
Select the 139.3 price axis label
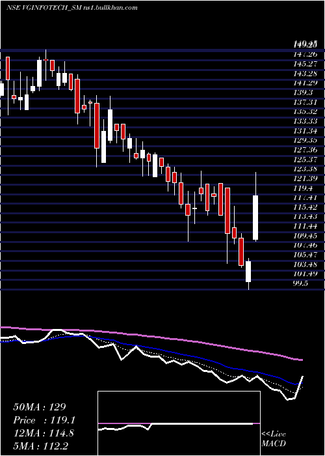tap(303, 93)
